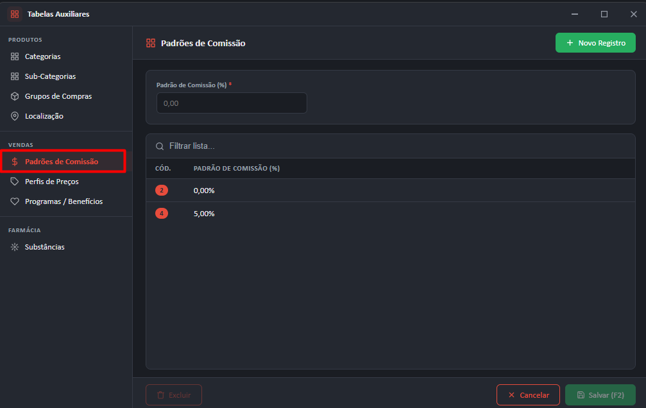This screenshot has height=408, width=646.
Task: Click the Cancelar button
Action: [x=528, y=395]
